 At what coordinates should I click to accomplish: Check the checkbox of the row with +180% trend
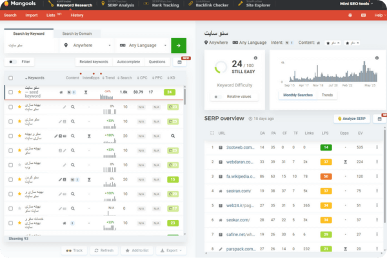click(x=10, y=136)
